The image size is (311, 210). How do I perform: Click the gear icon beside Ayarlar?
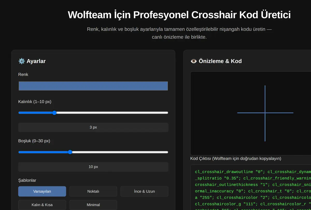click(x=22, y=61)
